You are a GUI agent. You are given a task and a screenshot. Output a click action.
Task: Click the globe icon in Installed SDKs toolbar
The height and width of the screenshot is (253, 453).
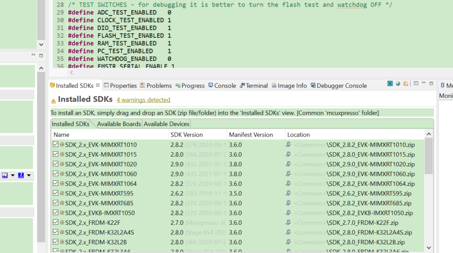coord(398,84)
